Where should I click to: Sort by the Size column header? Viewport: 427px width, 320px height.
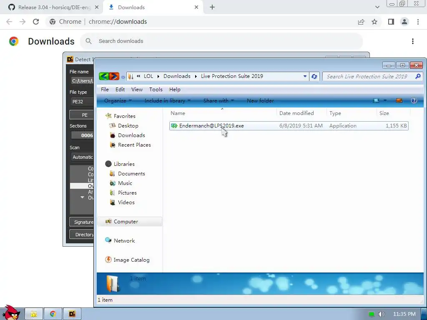(x=393, y=113)
